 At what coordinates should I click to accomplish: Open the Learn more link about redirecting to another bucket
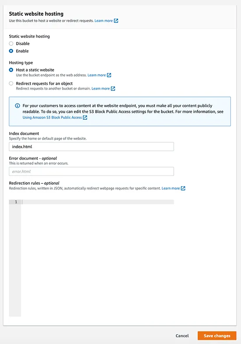click(101, 89)
